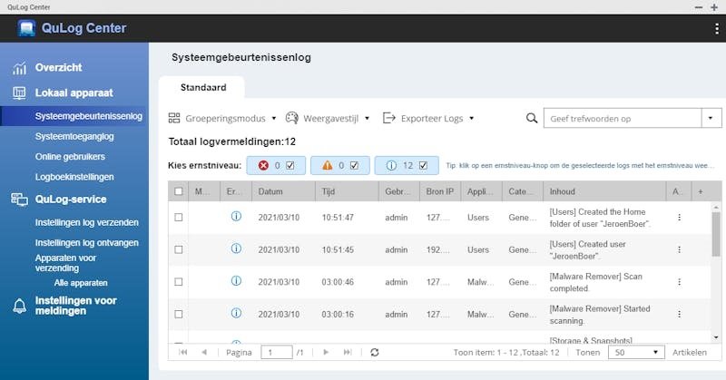This screenshot has width=726, height=380.
Task: Click info icon on the 10:51:47 row
Action: (236, 216)
